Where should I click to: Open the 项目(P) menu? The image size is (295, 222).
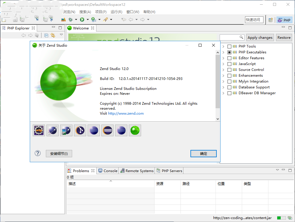[x=101, y=12]
